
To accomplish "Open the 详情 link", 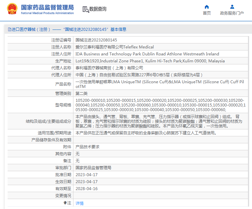I will 80,203.
